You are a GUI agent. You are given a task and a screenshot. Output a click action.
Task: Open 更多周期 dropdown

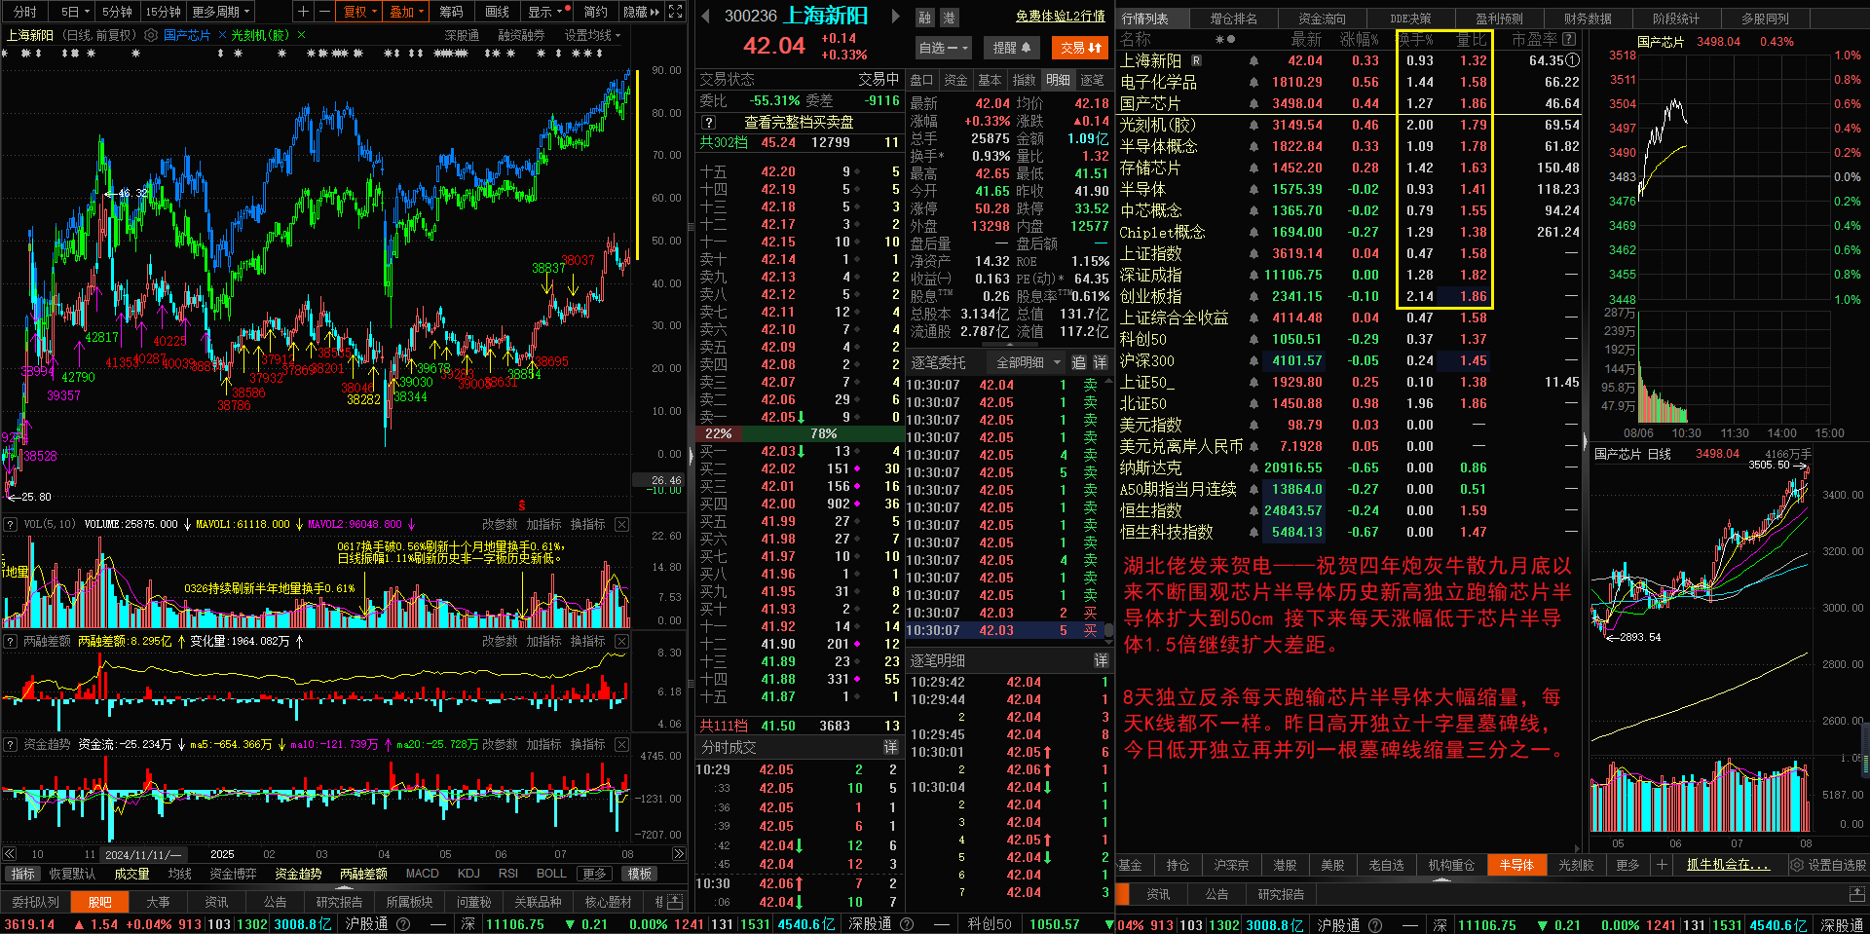[x=221, y=12]
